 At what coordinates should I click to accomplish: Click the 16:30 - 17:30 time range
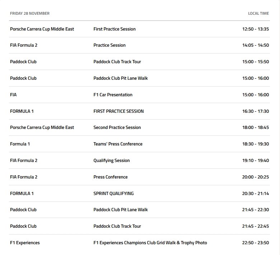[255, 111]
